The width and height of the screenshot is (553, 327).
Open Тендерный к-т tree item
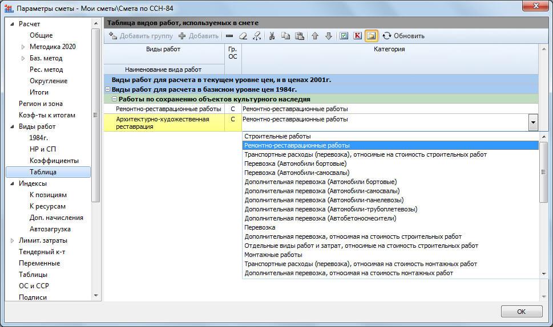[x=42, y=252]
